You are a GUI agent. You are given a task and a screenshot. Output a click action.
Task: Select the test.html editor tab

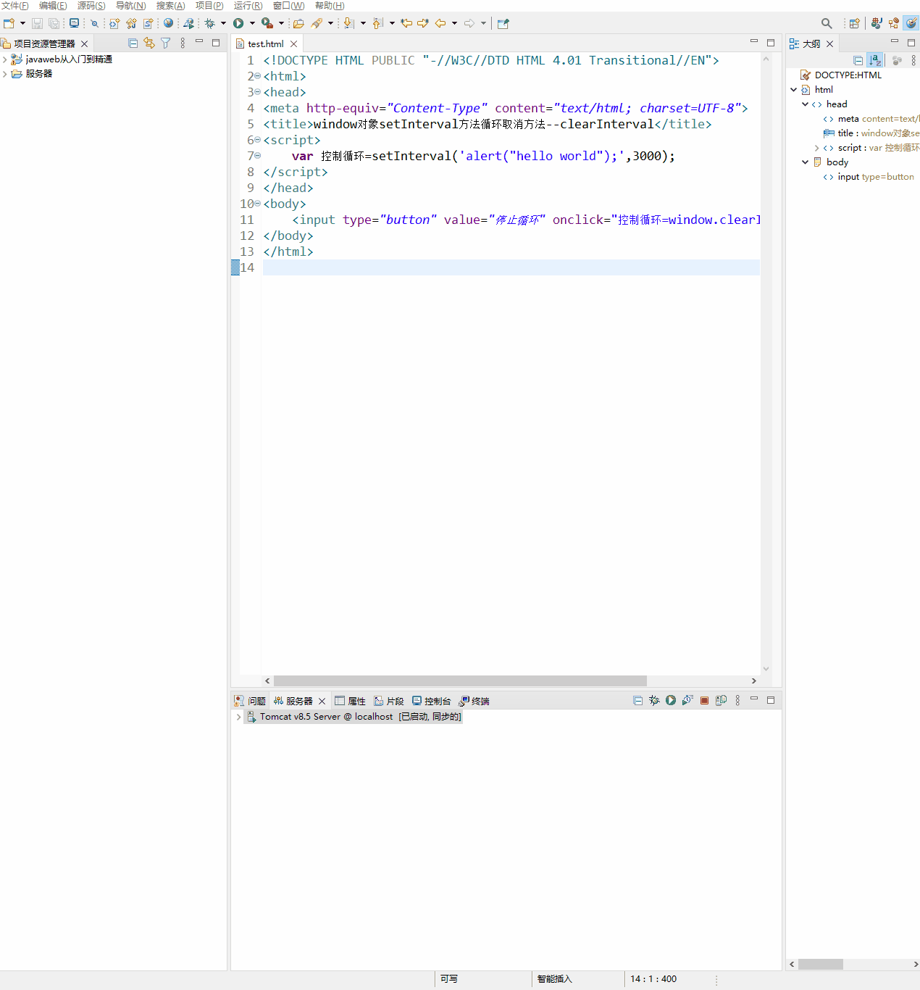click(x=266, y=44)
